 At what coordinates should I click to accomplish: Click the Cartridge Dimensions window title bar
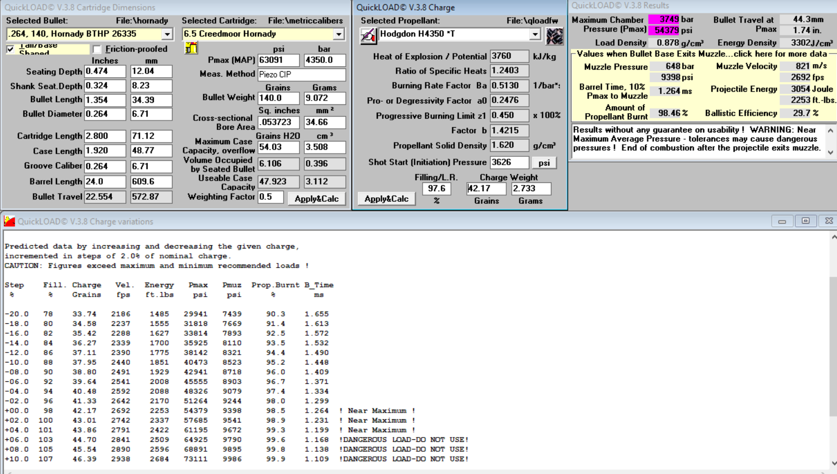(176, 7)
